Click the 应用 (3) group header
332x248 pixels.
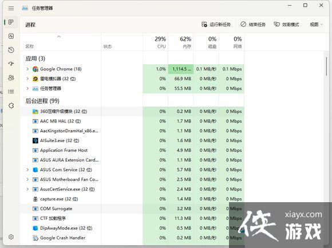[x=35, y=58]
